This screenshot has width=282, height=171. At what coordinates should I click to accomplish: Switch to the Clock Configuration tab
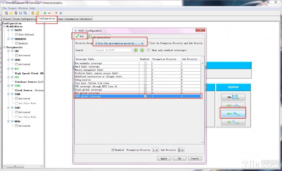tap(25, 19)
